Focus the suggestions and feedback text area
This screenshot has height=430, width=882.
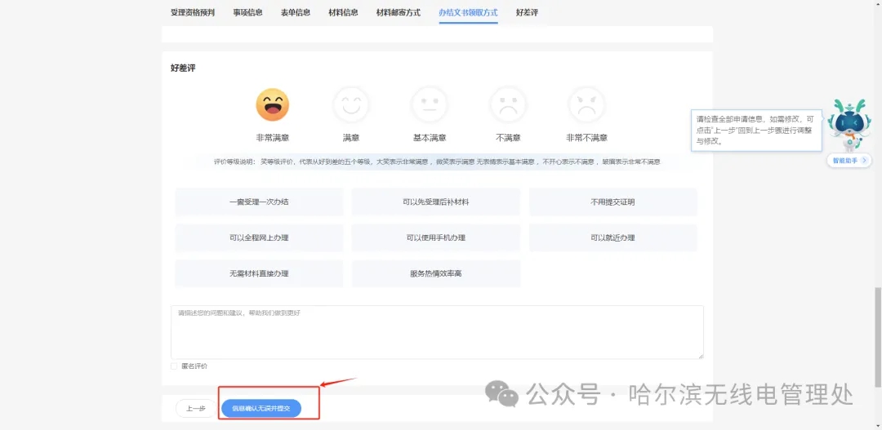(x=437, y=332)
